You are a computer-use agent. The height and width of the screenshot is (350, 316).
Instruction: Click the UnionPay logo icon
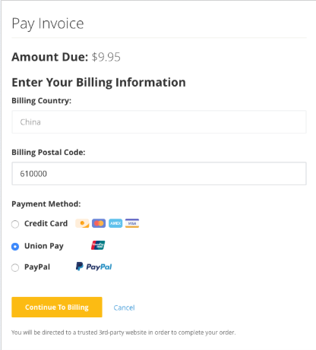click(x=98, y=245)
